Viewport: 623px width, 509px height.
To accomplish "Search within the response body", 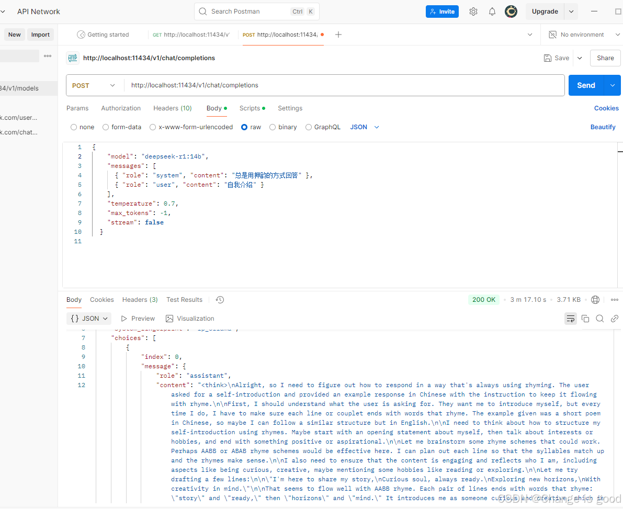I will coord(600,319).
